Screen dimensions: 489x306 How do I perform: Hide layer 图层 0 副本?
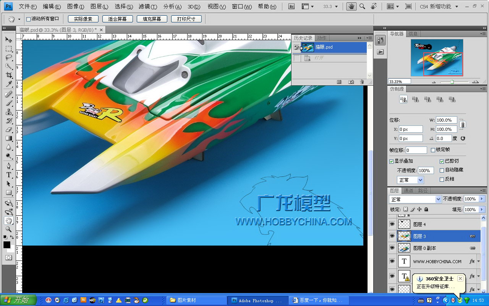click(392, 248)
